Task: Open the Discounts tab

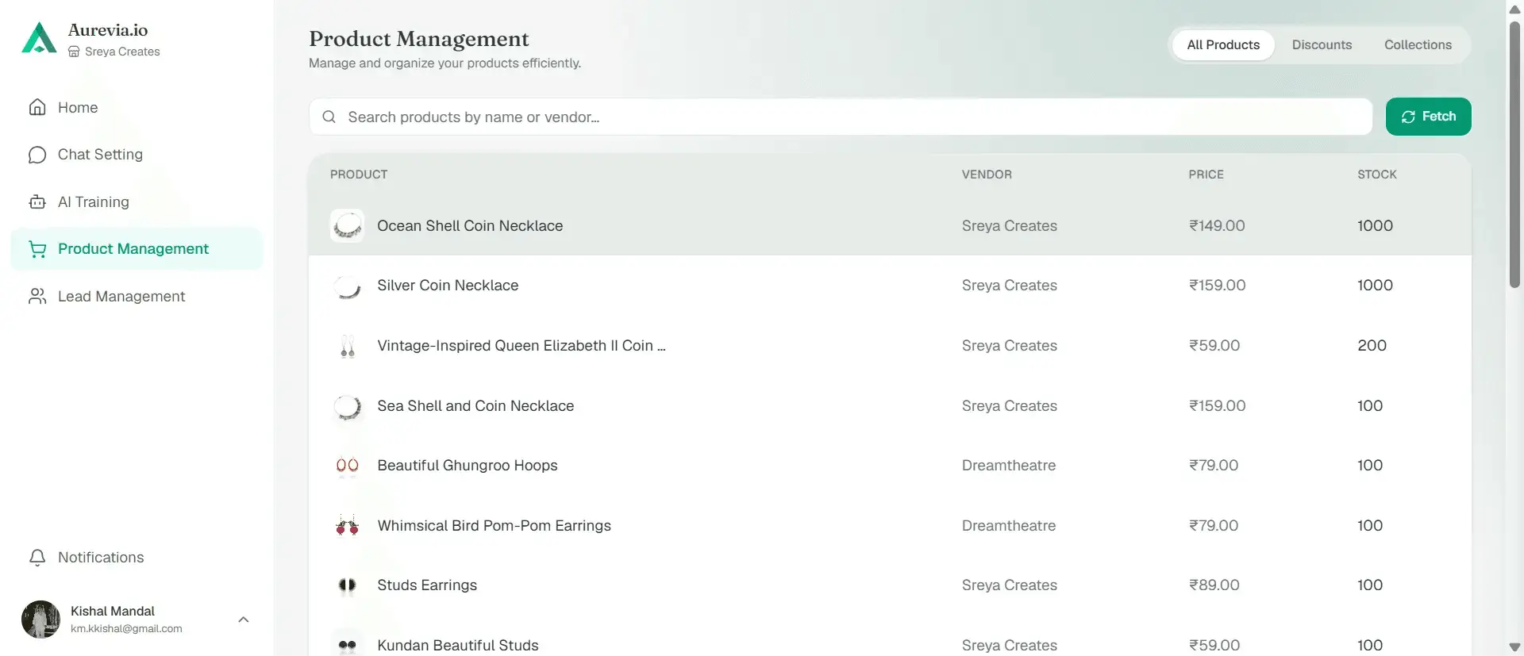Action: [x=1322, y=45]
